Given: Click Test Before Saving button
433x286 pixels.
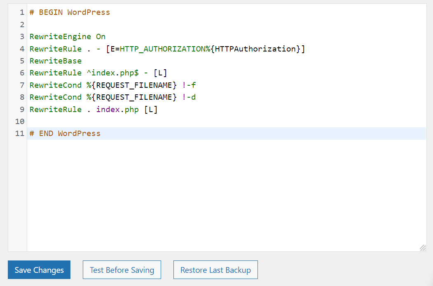Looking at the screenshot, I should tap(122, 270).
